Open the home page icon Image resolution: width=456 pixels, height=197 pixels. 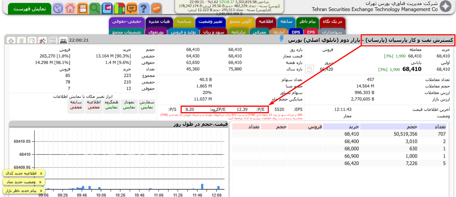point(70,8)
